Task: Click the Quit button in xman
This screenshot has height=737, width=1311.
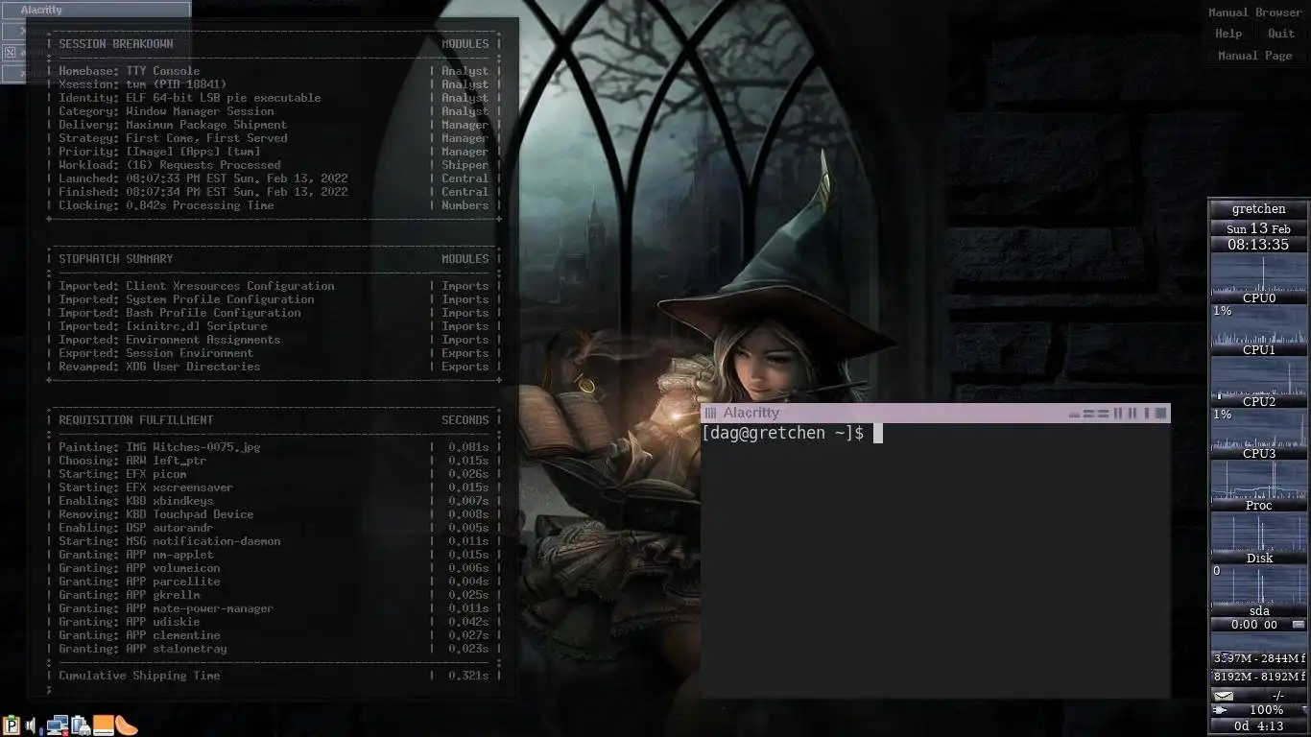Action: pos(1281,34)
